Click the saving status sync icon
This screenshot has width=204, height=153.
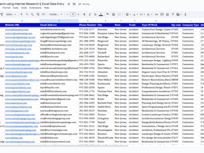[80, 4]
